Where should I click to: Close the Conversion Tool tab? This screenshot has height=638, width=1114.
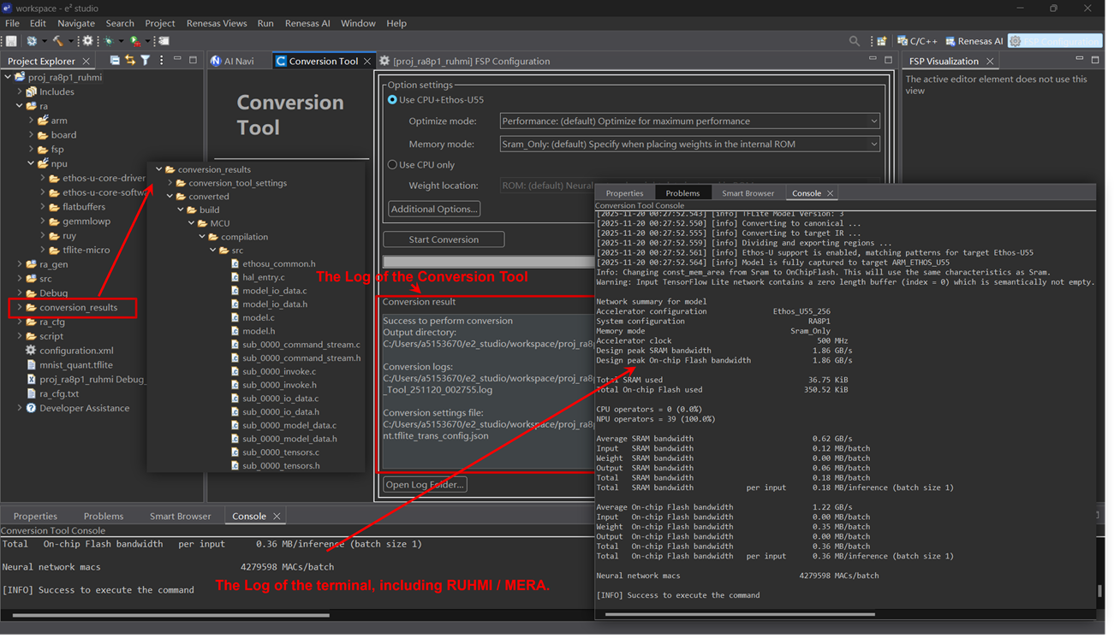click(367, 62)
